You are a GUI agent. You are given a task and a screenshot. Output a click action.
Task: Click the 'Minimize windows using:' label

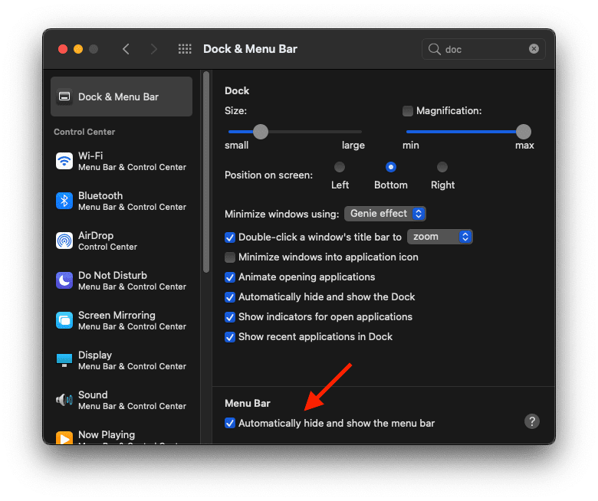(282, 214)
